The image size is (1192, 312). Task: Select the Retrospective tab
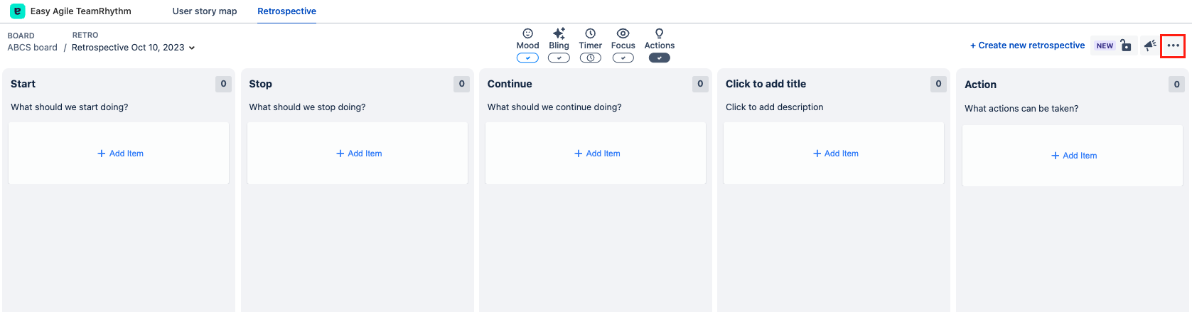pos(286,11)
